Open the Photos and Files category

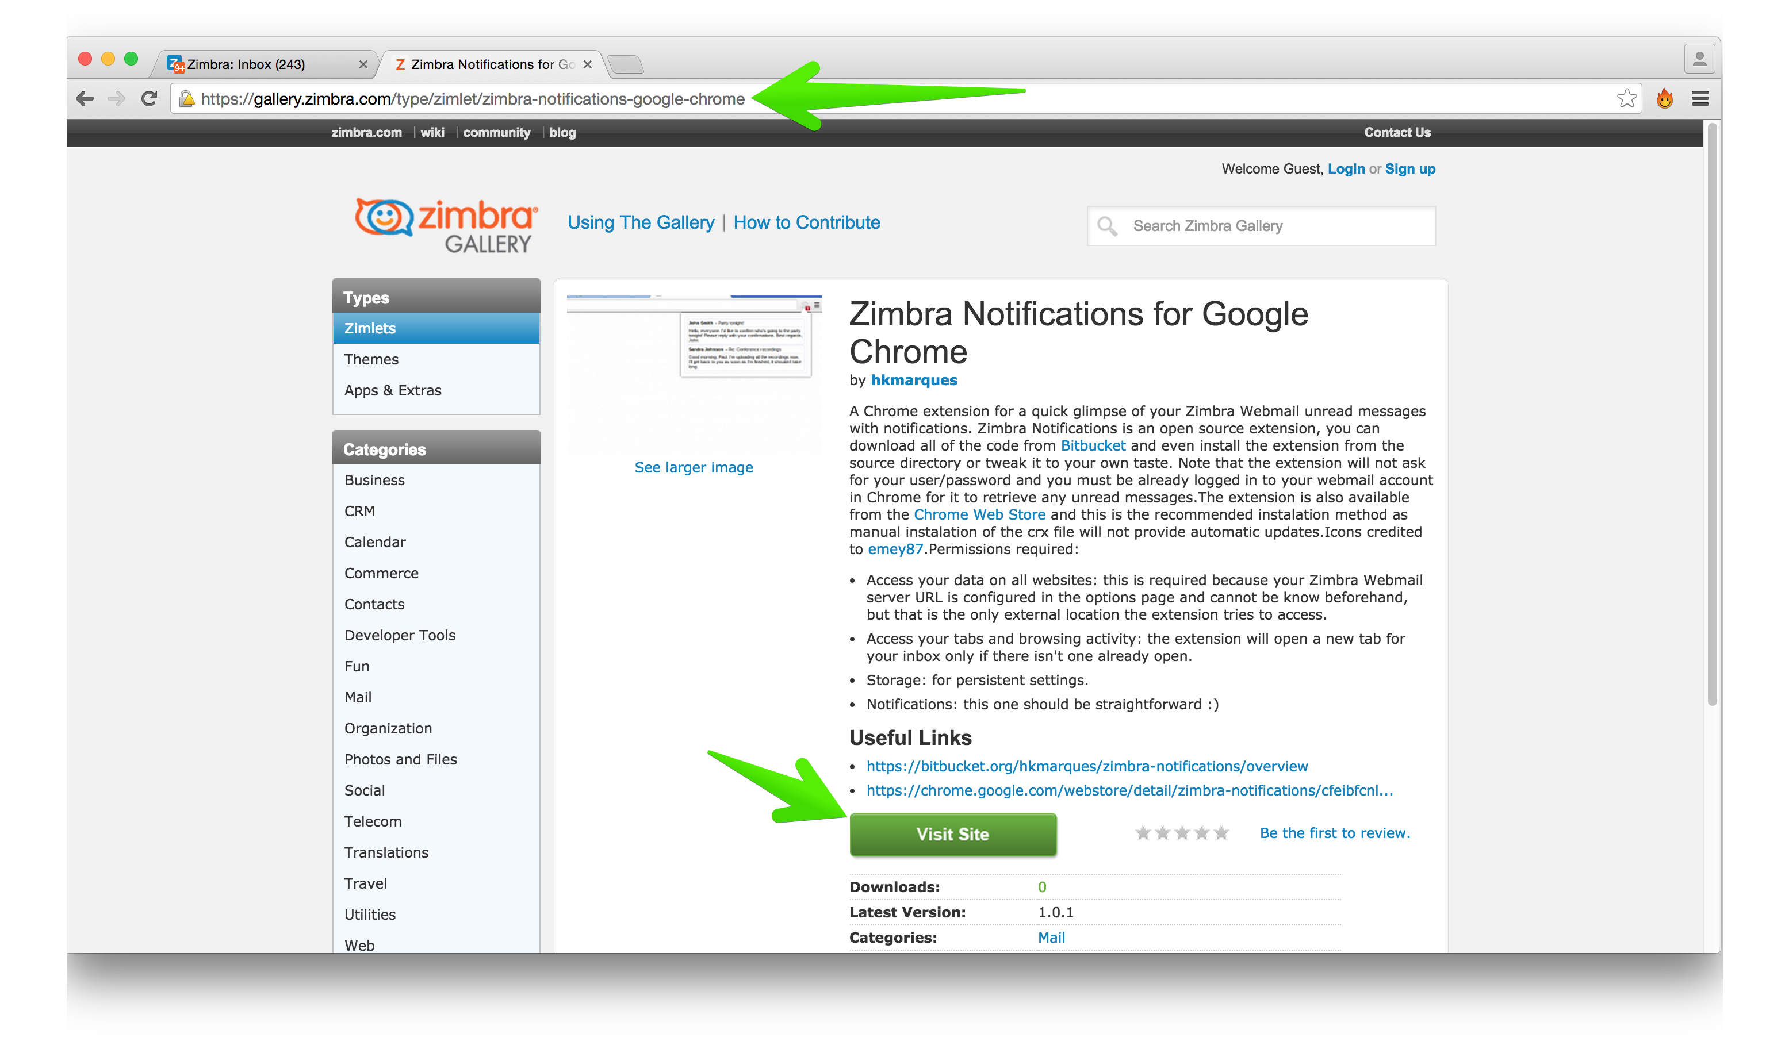[436, 760]
